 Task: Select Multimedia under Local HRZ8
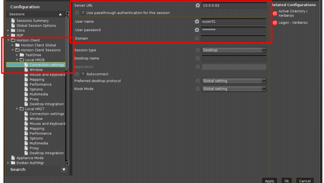(x=39, y=94)
